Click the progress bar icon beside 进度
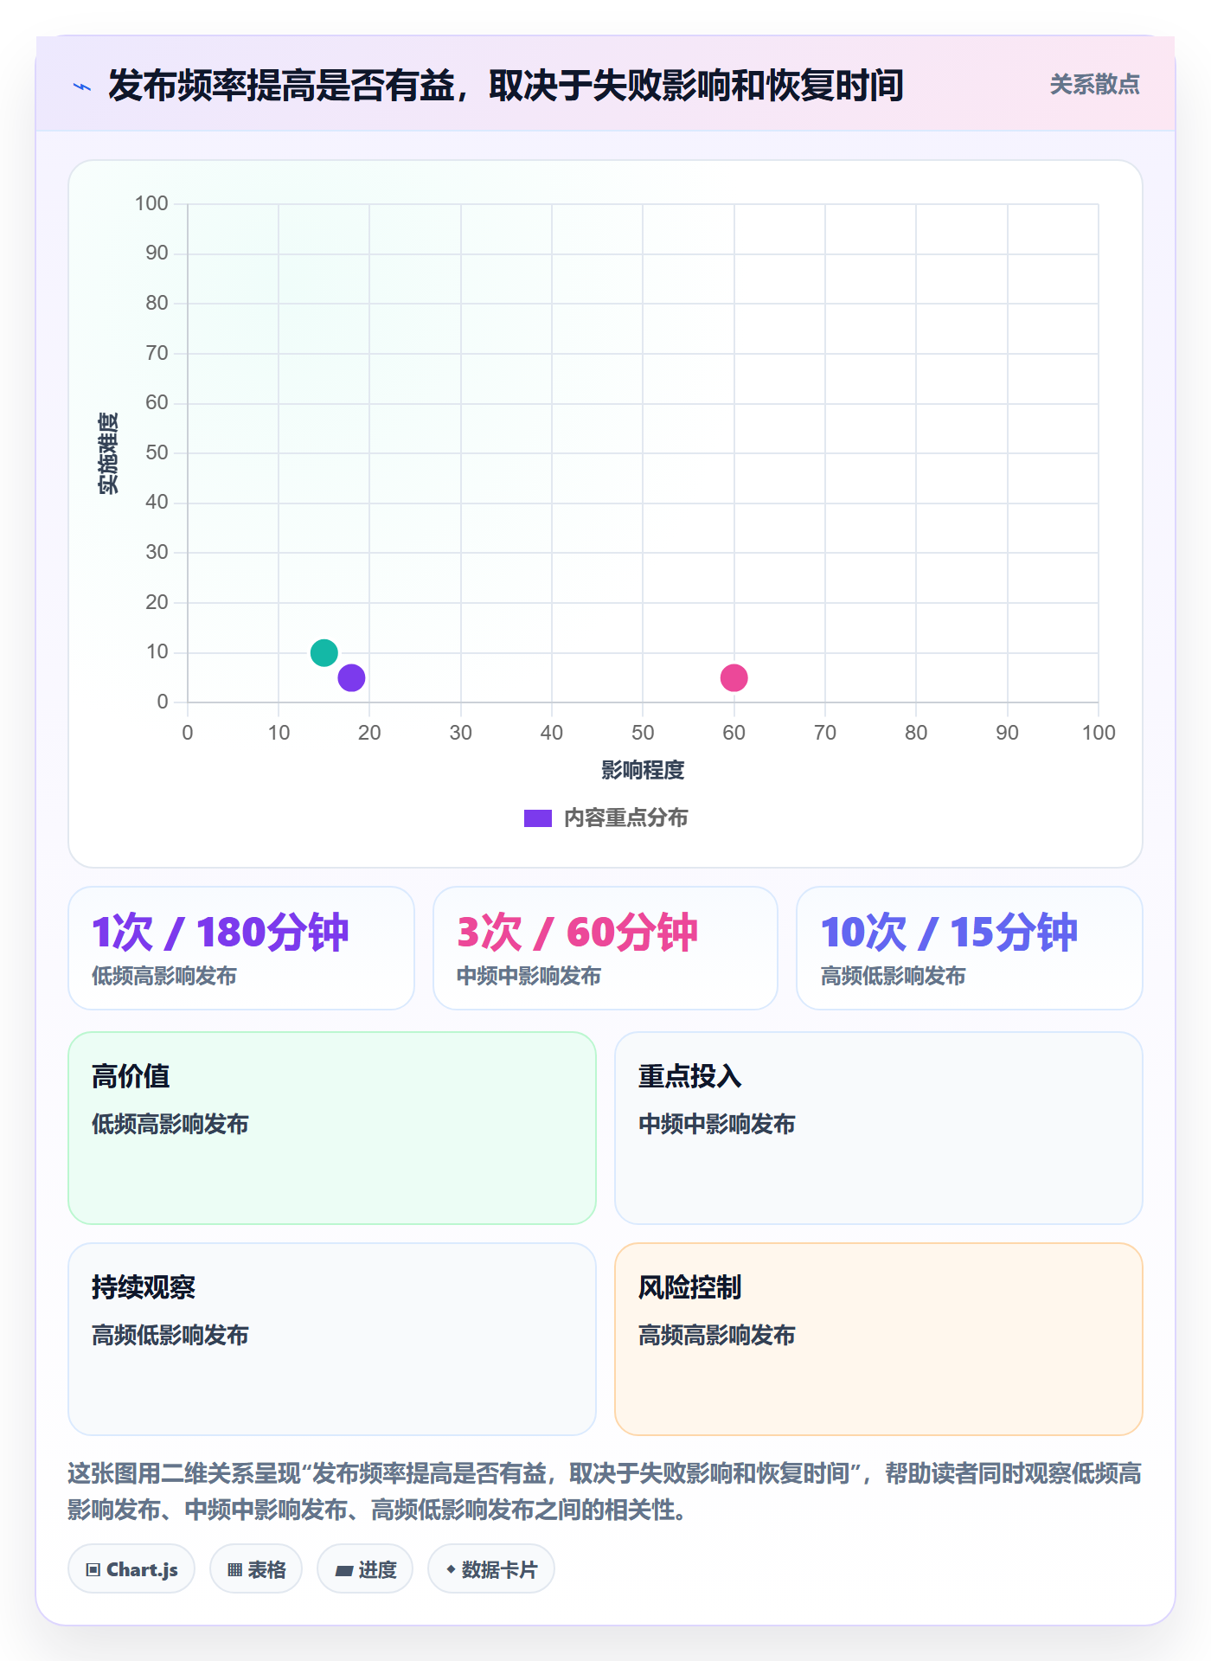Viewport: 1211px width, 1661px height. coord(343,1570)
